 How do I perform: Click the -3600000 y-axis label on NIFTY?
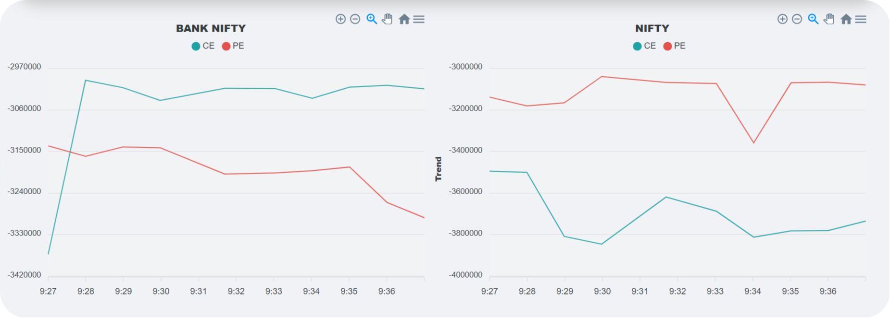465,192
